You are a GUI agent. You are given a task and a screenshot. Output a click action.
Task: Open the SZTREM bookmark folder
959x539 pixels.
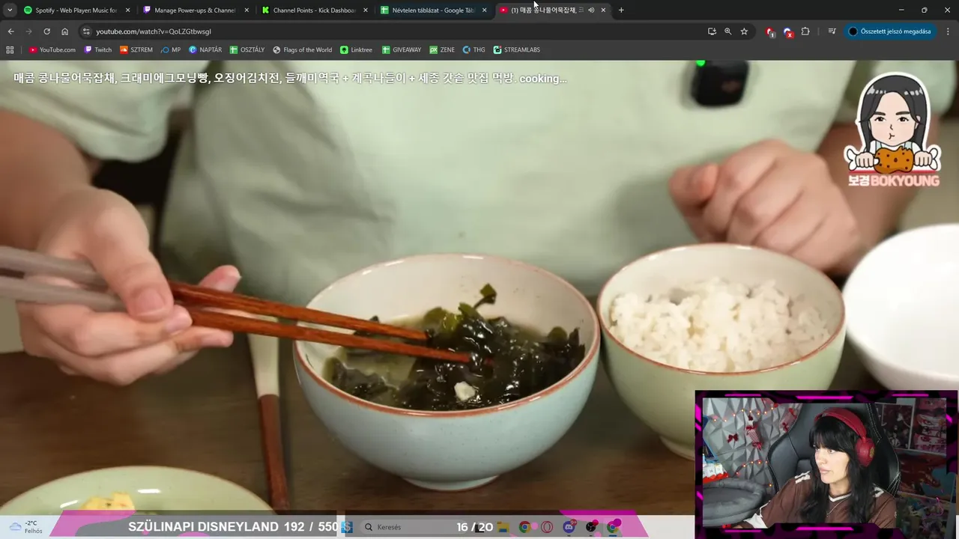136,49
